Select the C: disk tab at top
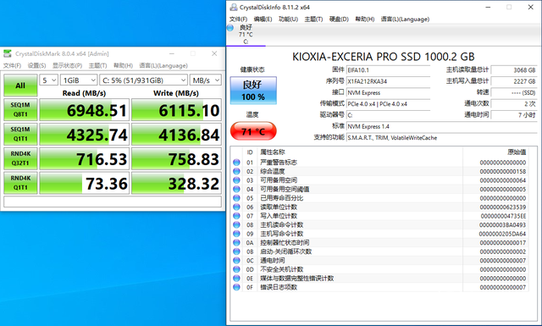Screen dimensions: 542x326 pyautogui.click(x=246, y=35)
